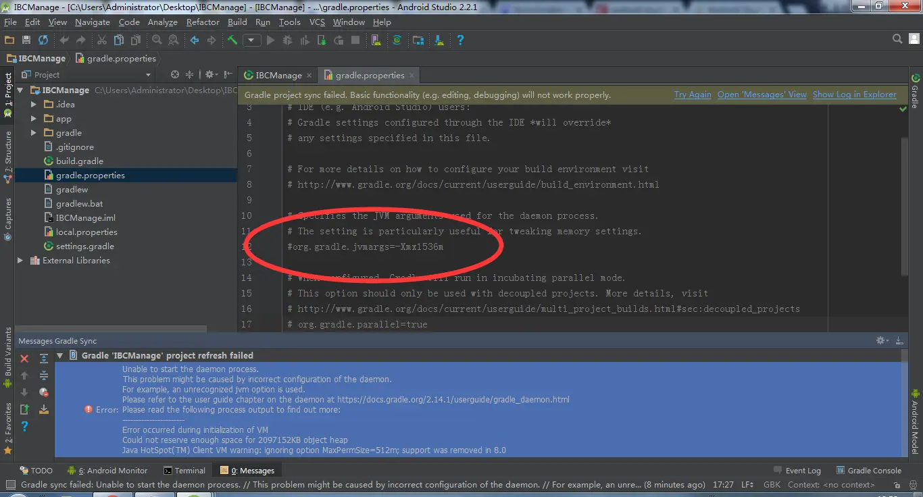This screenshot has width=923, height=497.
Task: Expand the app module folder
Action: [x=34, y=118]
